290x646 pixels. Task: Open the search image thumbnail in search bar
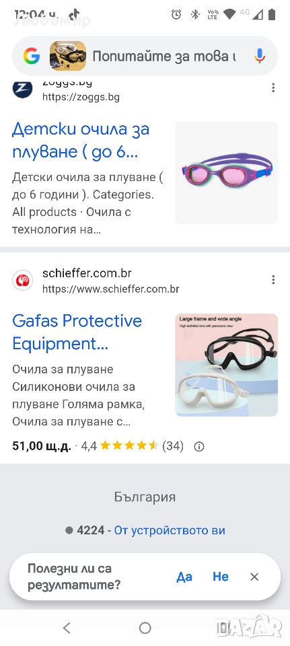pos(68,56)
